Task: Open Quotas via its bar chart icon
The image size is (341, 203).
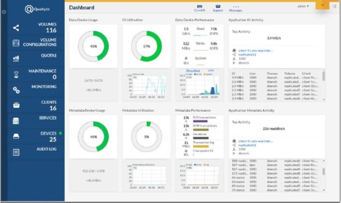Action: point(16,59)
